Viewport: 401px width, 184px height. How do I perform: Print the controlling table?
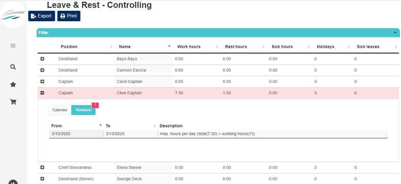coord(69,16)
